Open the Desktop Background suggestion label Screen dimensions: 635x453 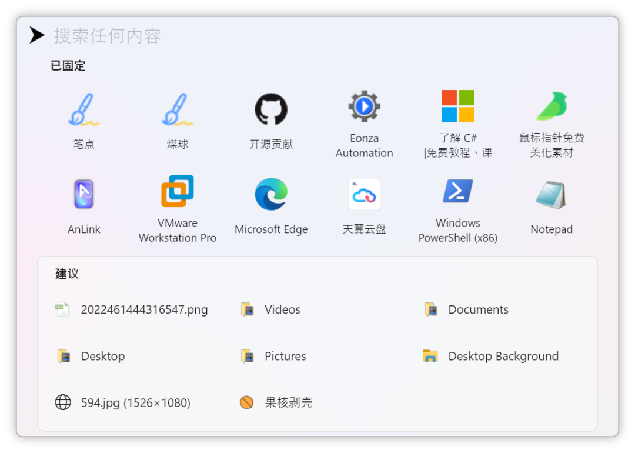tap(503, 357)
